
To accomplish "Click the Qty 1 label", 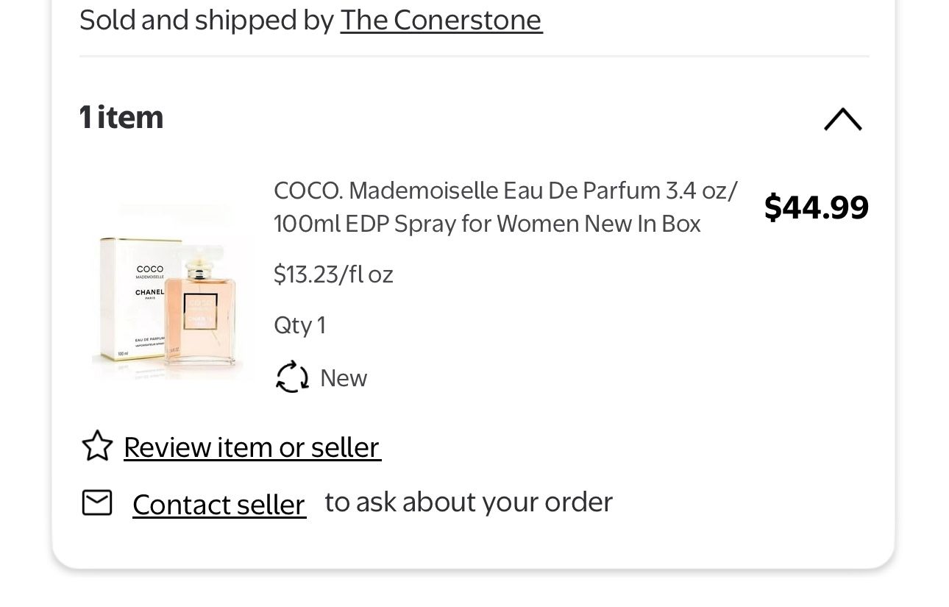I will [299, 325].
